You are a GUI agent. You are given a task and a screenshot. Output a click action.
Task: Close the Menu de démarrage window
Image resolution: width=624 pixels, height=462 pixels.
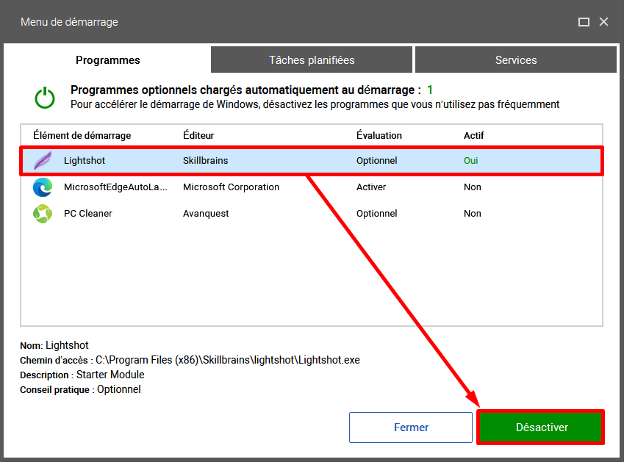click(603, 22)
